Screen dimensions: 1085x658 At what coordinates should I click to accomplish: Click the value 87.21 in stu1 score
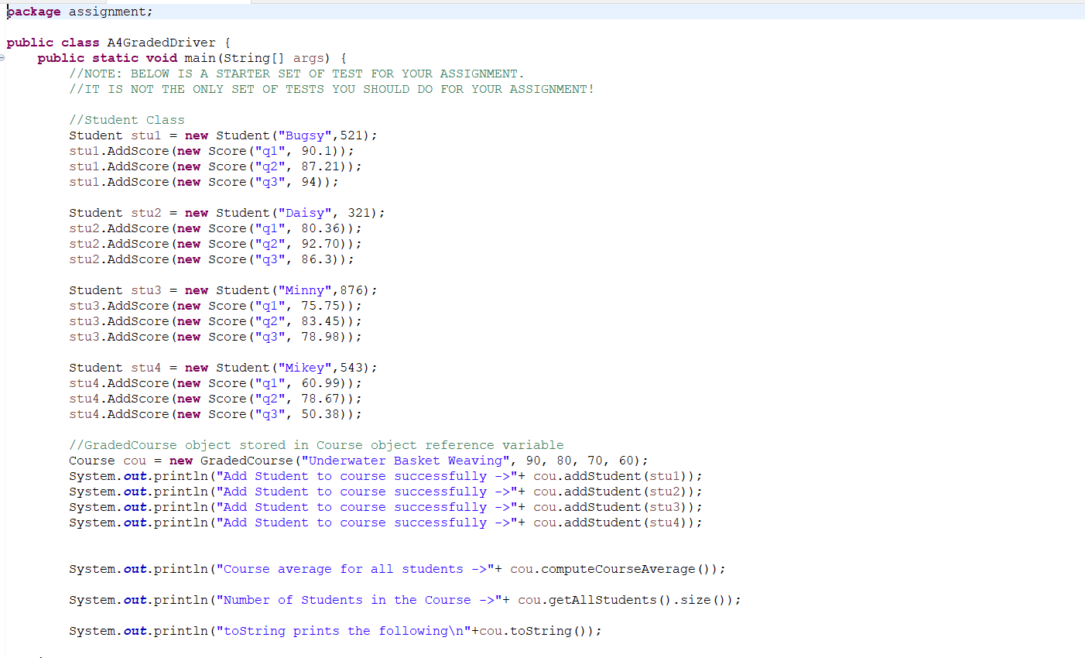[320, 166]
